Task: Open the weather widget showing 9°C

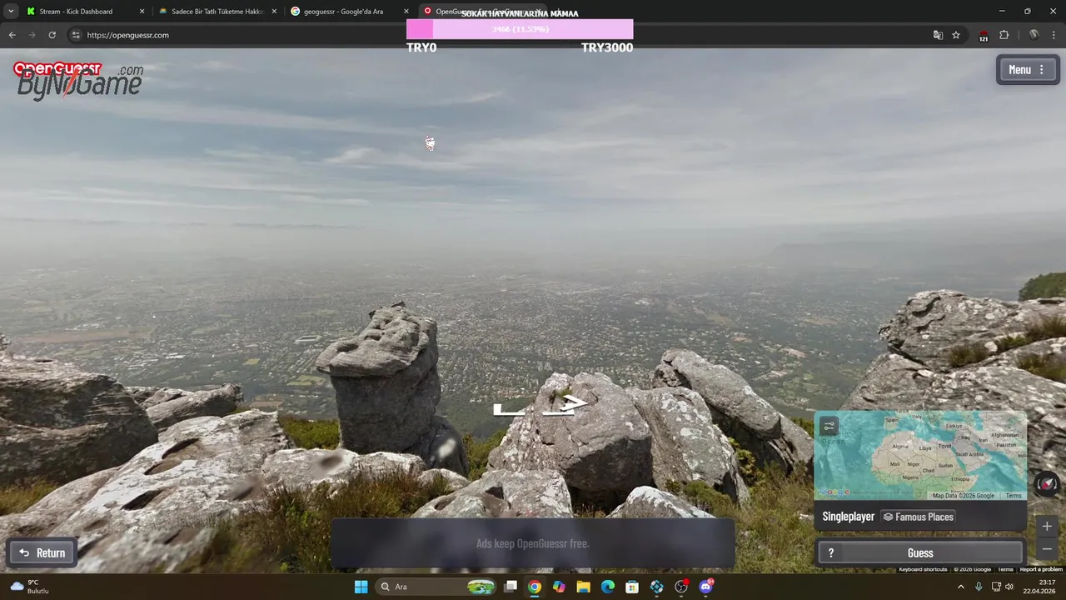Action: coord(30,587)
